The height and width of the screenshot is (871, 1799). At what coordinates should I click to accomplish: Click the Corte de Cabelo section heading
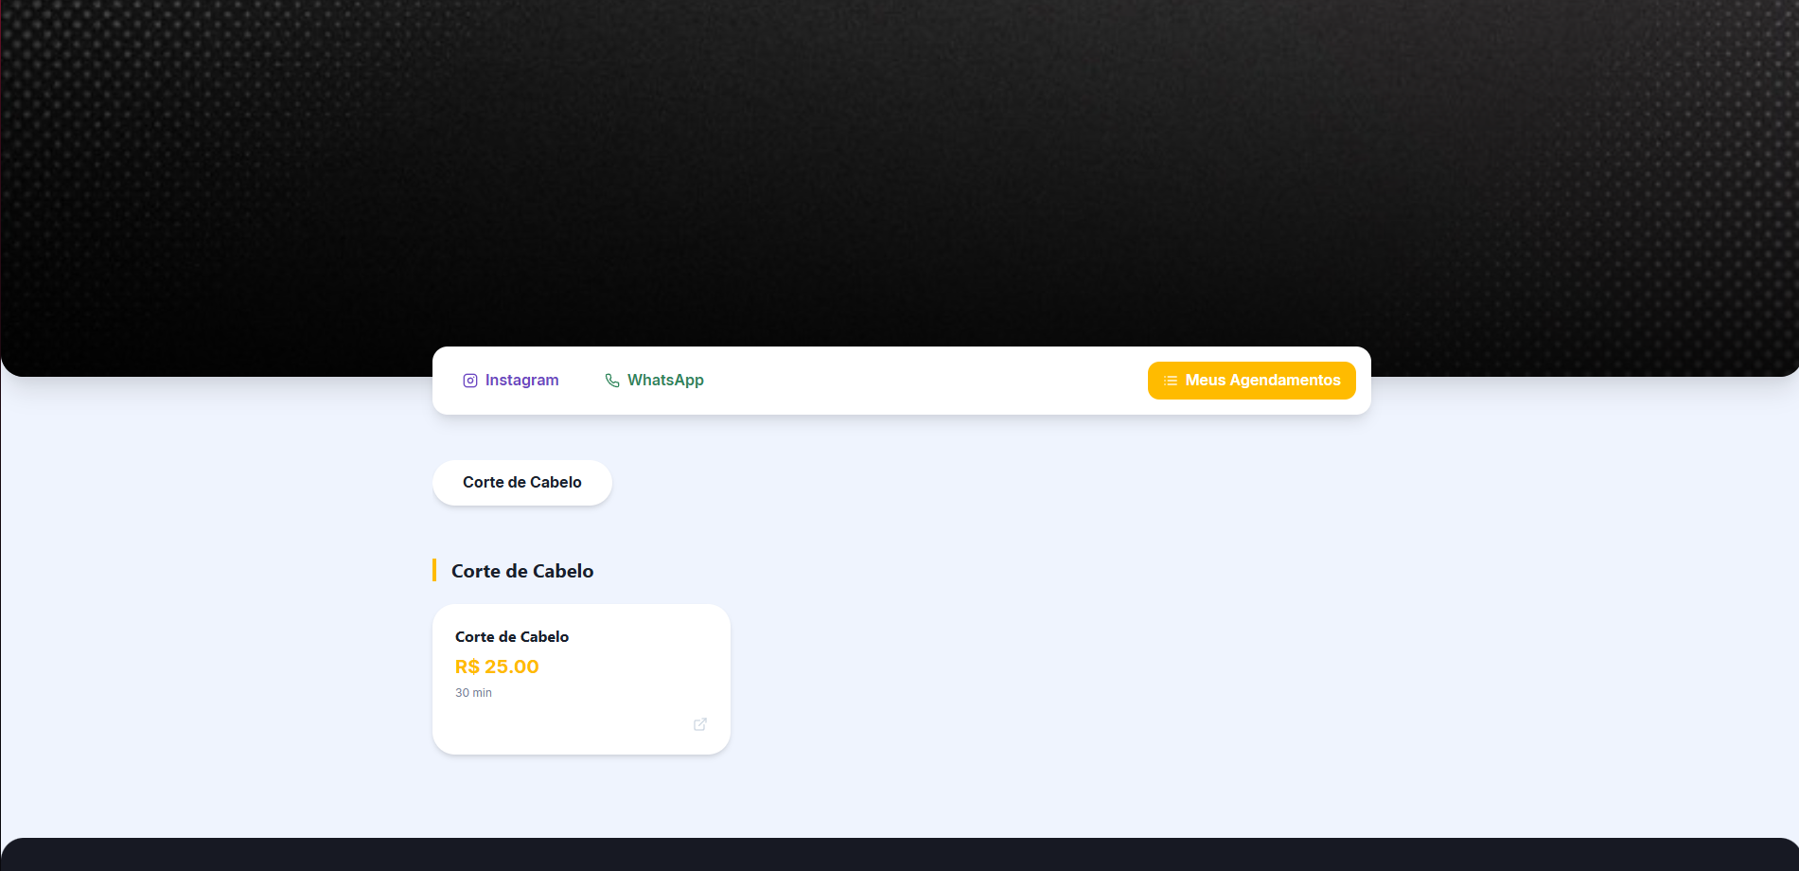[522, 571]
